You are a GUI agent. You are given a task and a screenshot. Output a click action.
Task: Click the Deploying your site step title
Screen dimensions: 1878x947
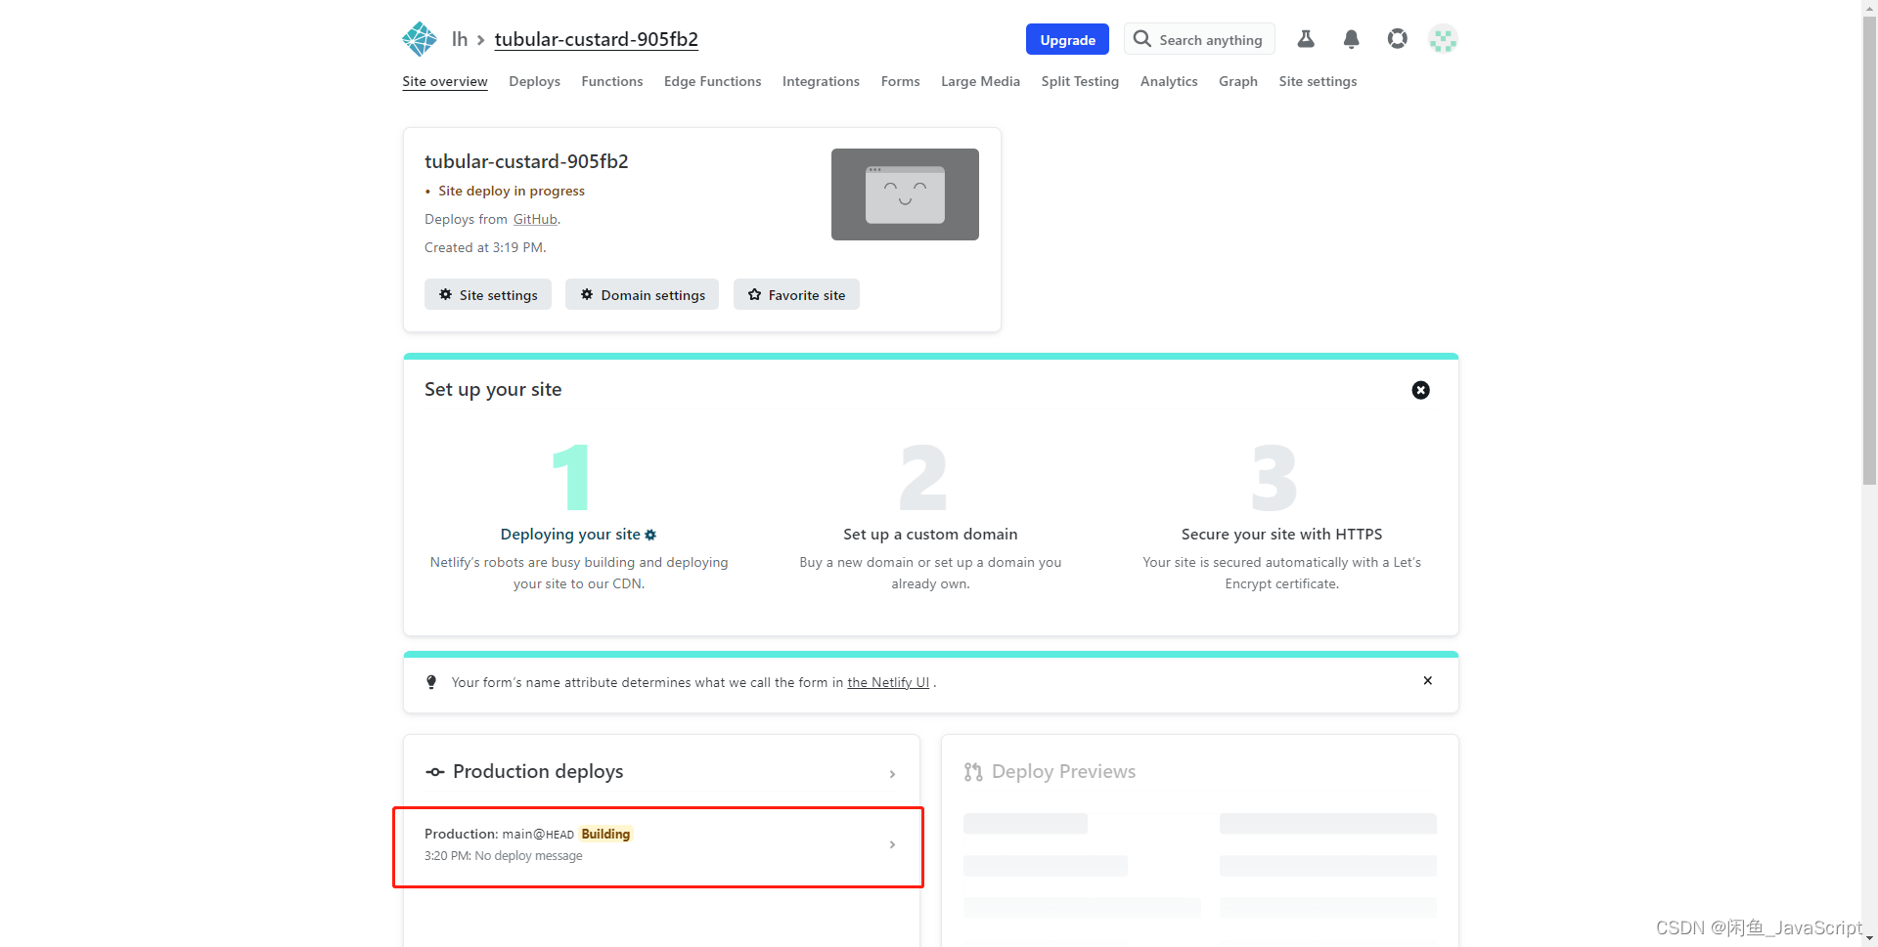570,535
